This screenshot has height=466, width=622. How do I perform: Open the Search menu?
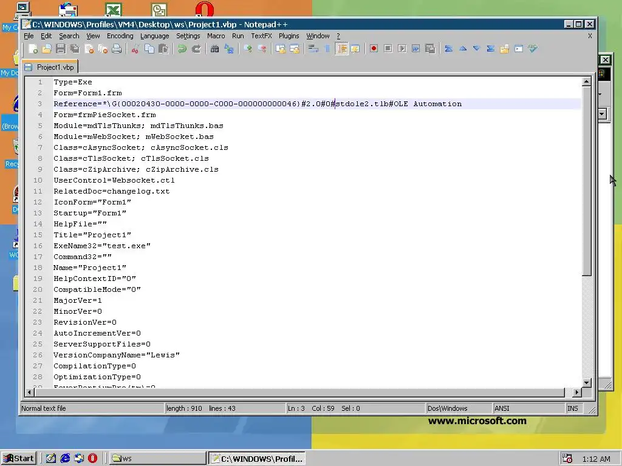pyautogui.click(x=69, y=36)
